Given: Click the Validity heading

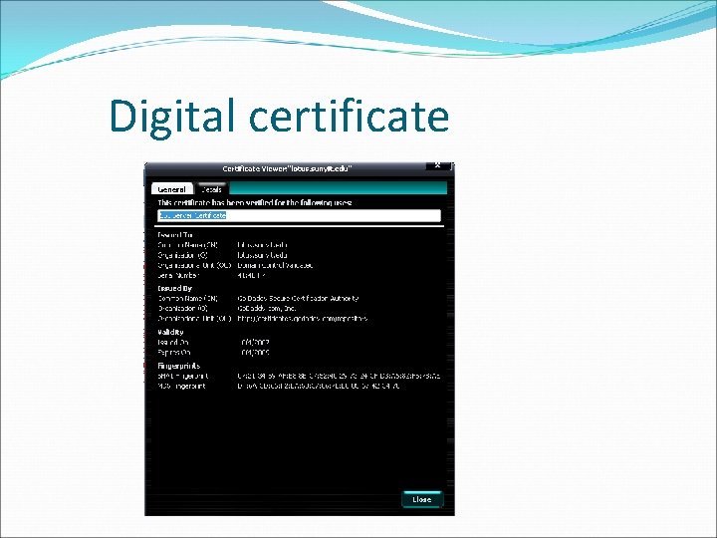Looking at the screenshot, I should pos(170,332).
